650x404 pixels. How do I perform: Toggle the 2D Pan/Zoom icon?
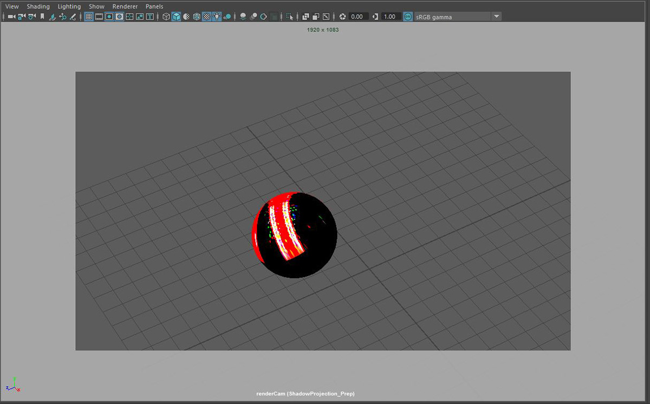[63, 17]
